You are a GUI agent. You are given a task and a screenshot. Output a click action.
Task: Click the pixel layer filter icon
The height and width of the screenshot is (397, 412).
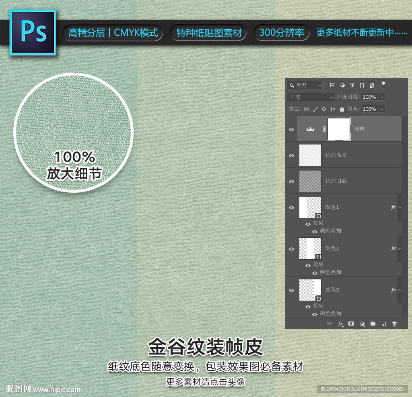click(333, 85)
